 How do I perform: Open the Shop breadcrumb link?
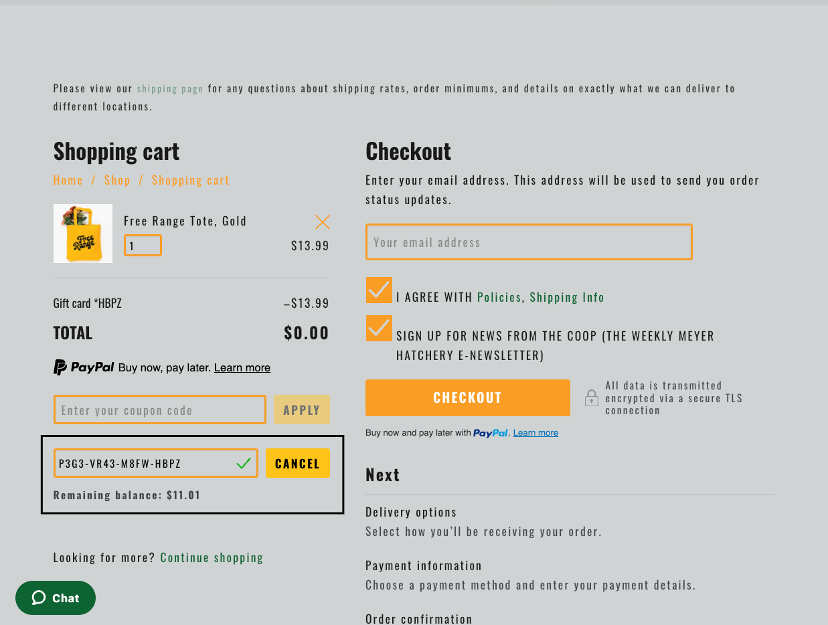pyautogui.click(x=117, y=180)
